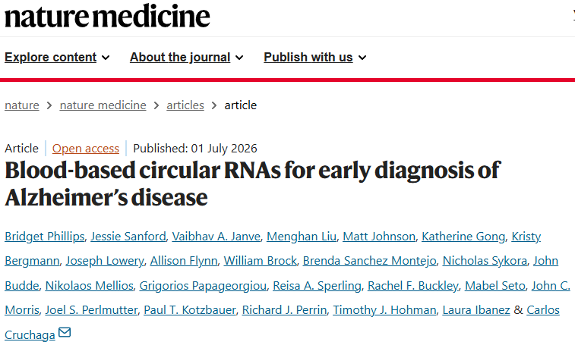
Task: Select author Reisa A. Sperling
Action: [317, 286]
